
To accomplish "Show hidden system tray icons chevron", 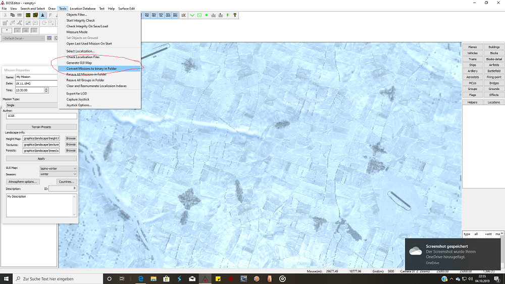I will pyautogui.click(x=451, y=279).
